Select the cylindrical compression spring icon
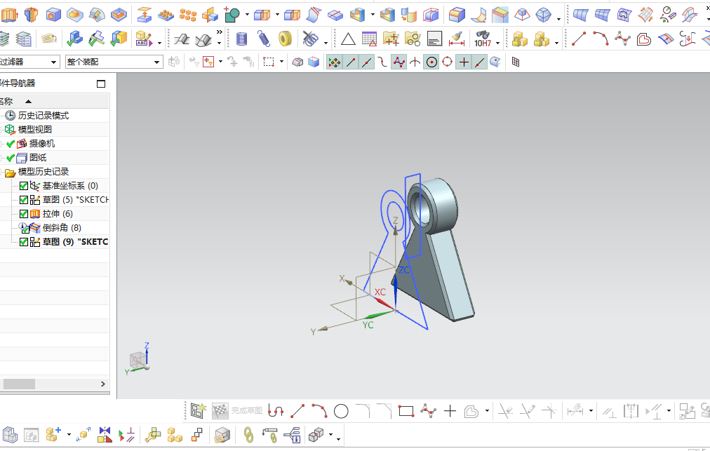710x451 pixels. 242,39
